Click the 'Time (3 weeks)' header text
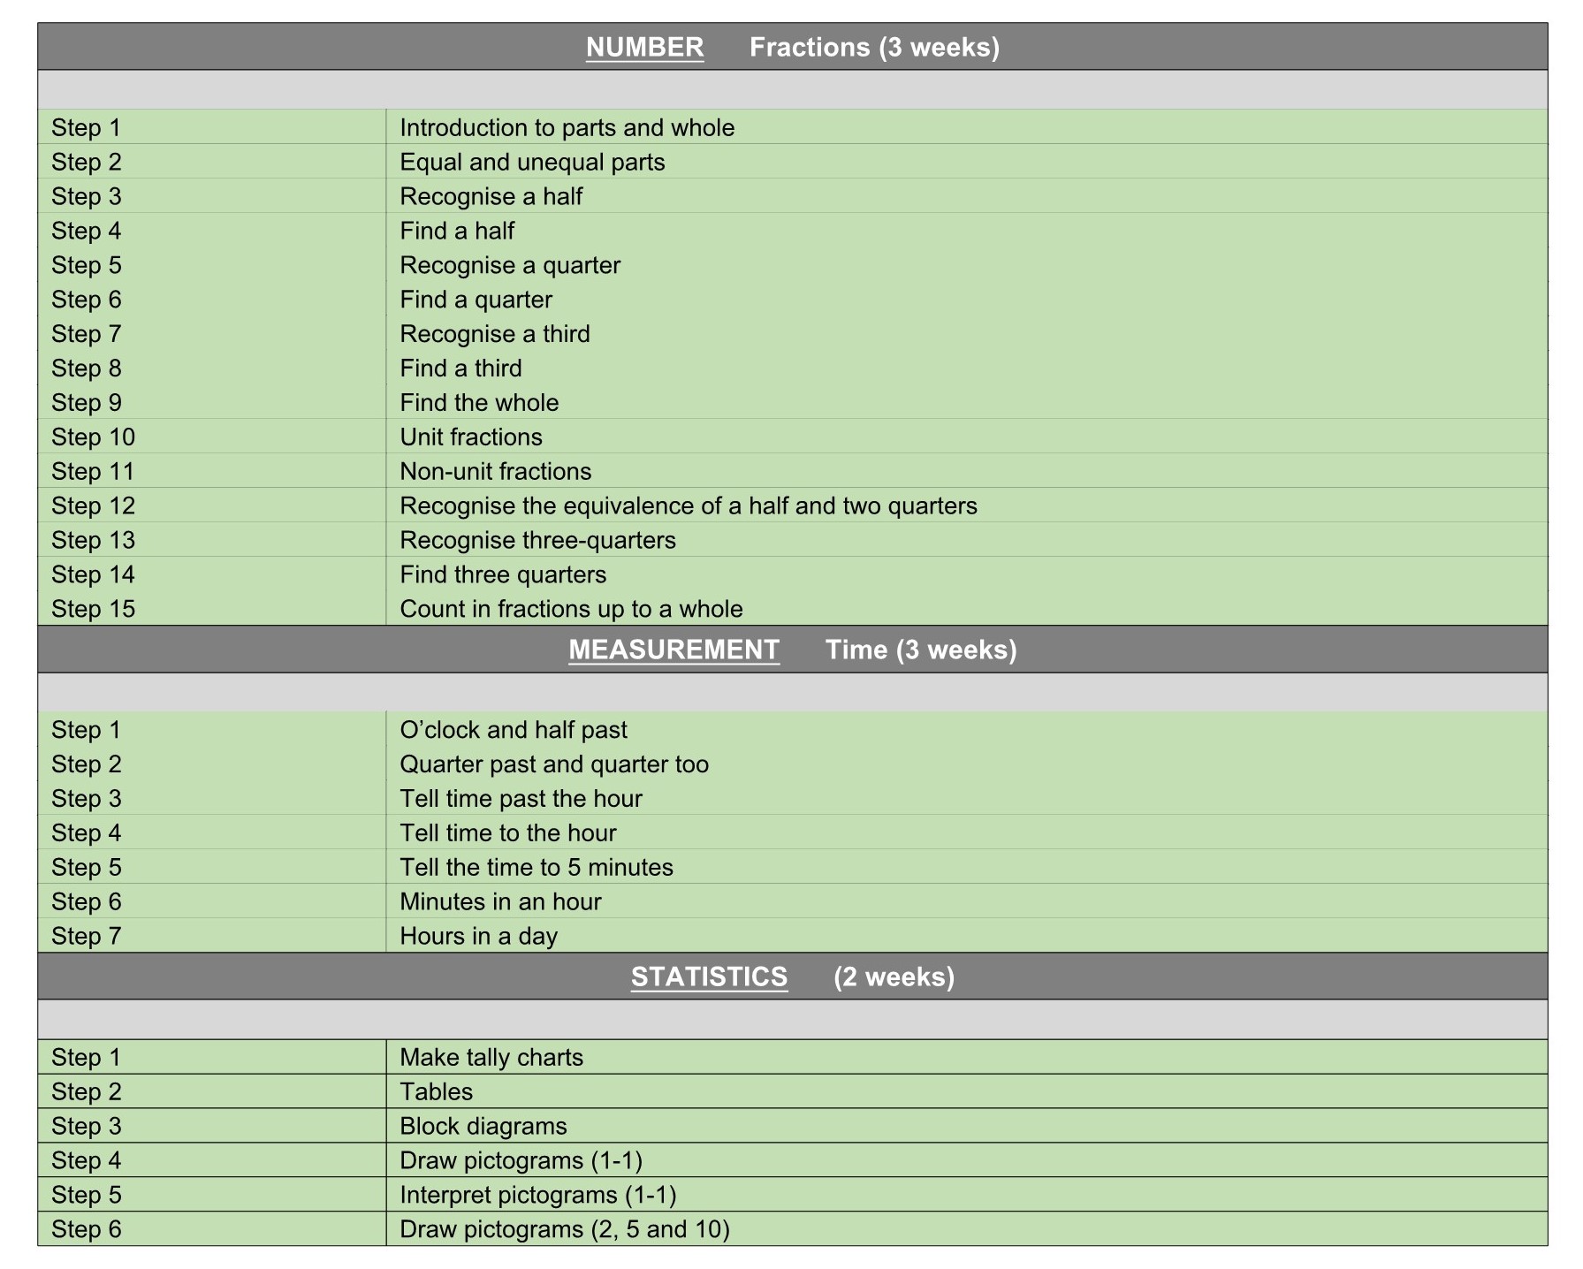1583x1269 pixels. coord(921,650)
